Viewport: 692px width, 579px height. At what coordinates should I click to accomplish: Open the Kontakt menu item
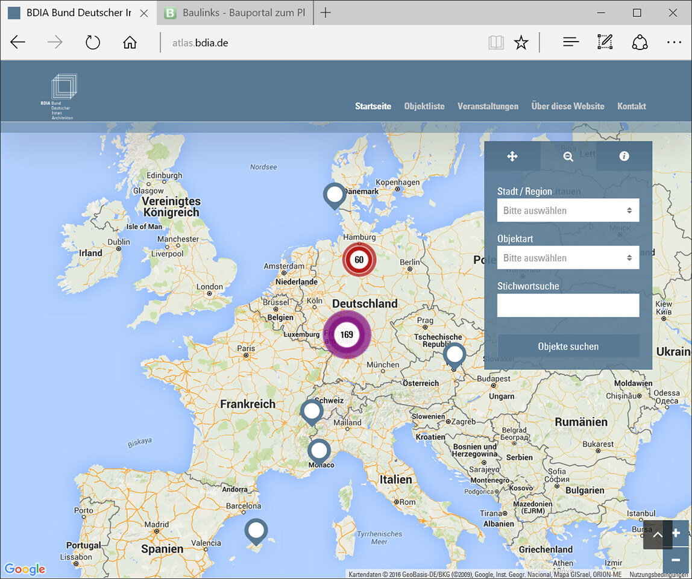pyautogui.click(x=632, y=106)
